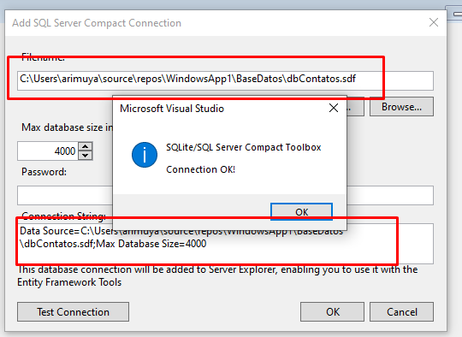Click the "Entity Framework Tools" description text

point(69,282)
